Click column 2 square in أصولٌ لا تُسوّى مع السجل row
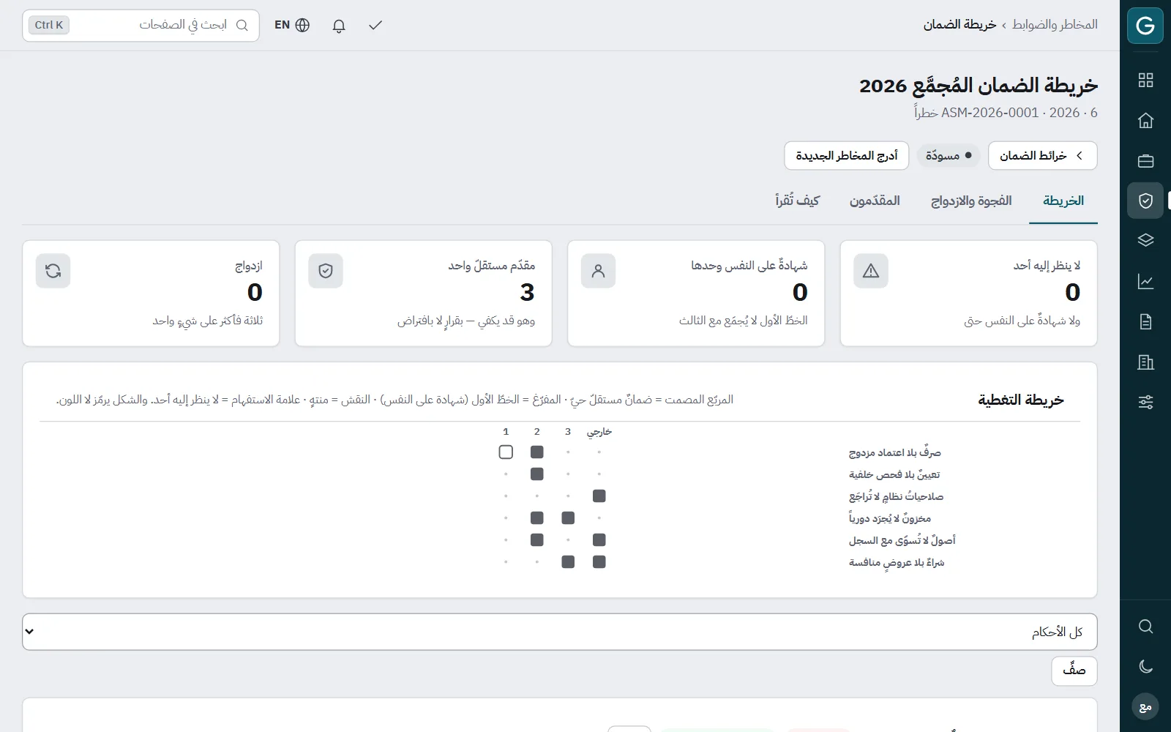The image size is (1171, 732). point(537,540)
